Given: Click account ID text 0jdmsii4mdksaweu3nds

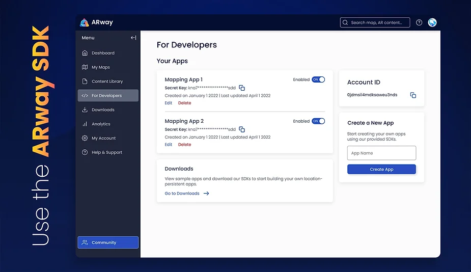Looking at the screenshot, I should click(x=372, y=95).
